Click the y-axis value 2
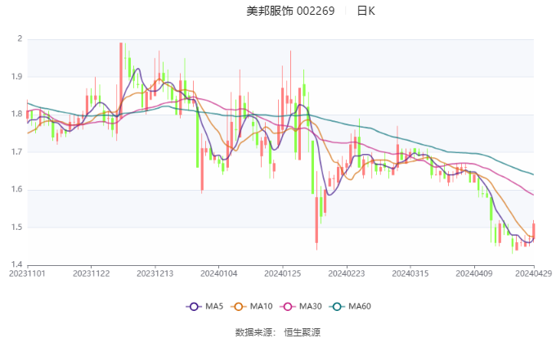Viewport: 556px width, 338px height. click(20, 38)
